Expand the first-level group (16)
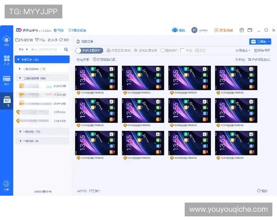 42,132
